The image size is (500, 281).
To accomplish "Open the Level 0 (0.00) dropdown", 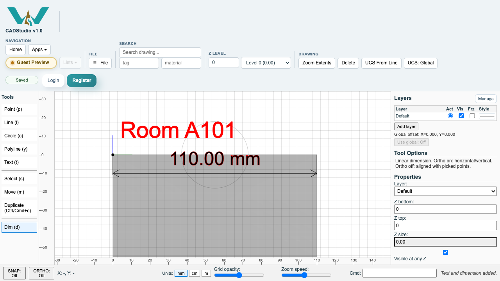I will pos(266,63).
